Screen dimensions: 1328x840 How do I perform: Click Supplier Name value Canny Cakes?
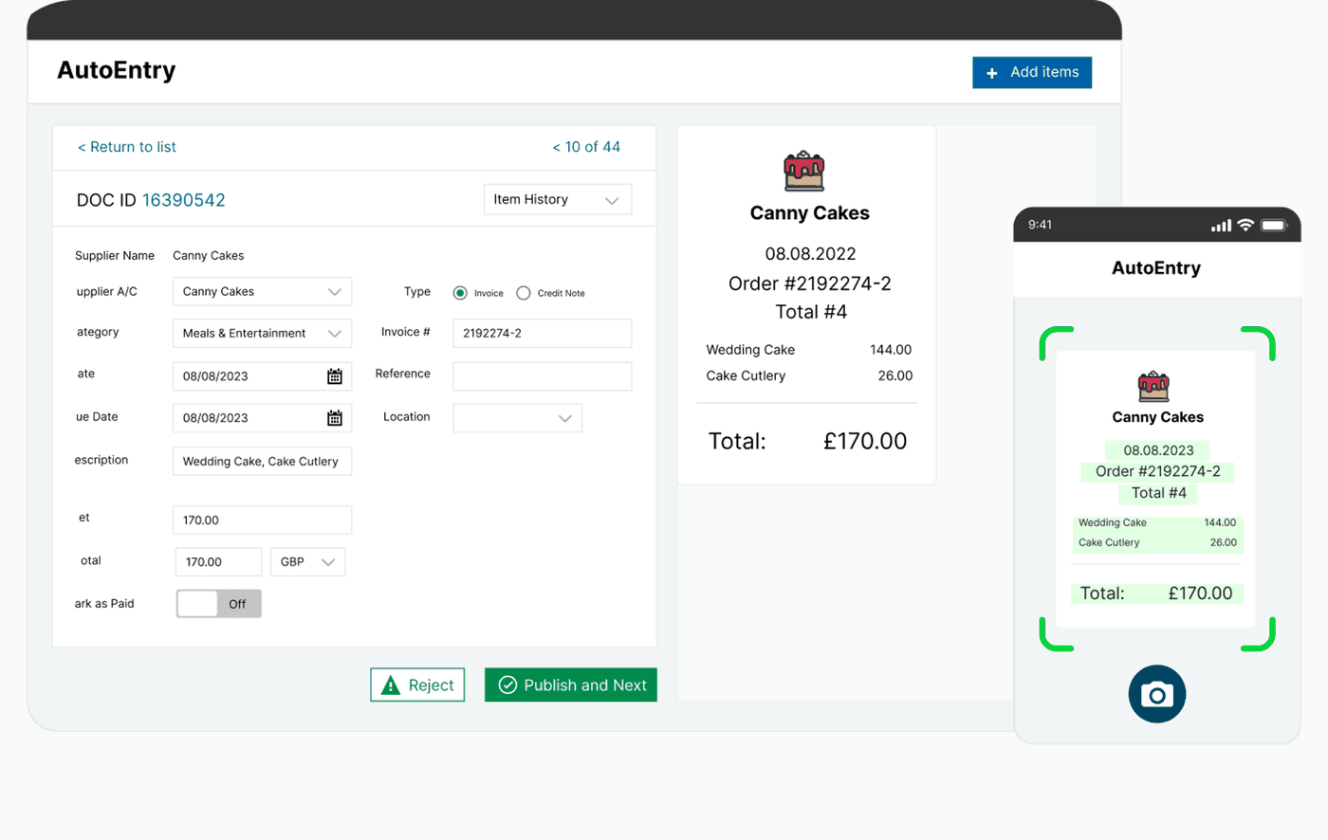pyautogui.click(x=209, y=255)
